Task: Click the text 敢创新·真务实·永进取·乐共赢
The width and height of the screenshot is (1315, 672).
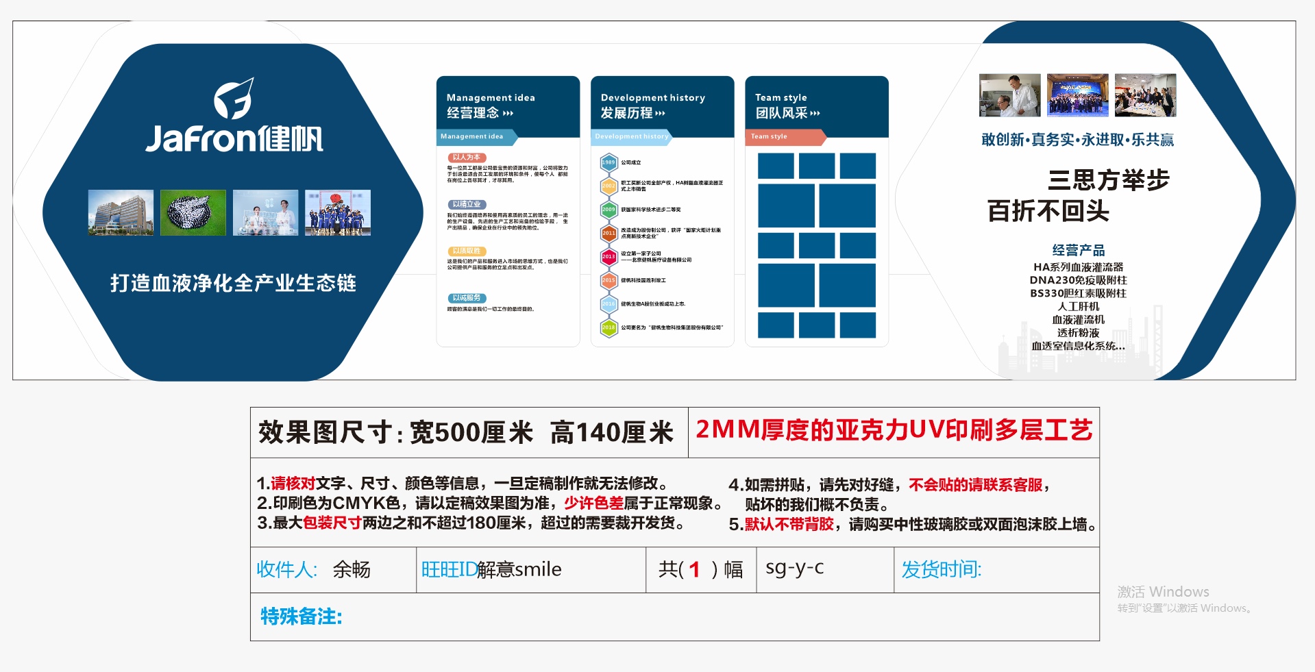Action: click(x=1077, y=140)
